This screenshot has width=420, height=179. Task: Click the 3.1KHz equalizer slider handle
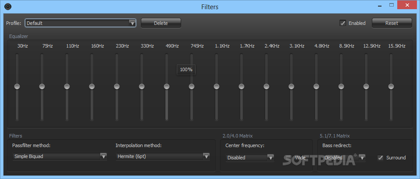click(x=291, y=86)
